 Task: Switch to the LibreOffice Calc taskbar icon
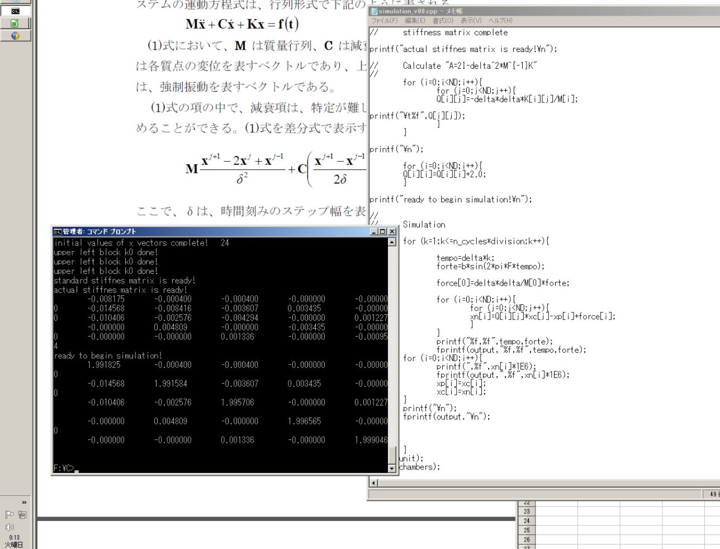tap(15, 23)
